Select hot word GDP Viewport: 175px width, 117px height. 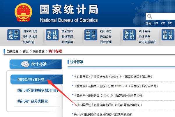click(156, 24)
